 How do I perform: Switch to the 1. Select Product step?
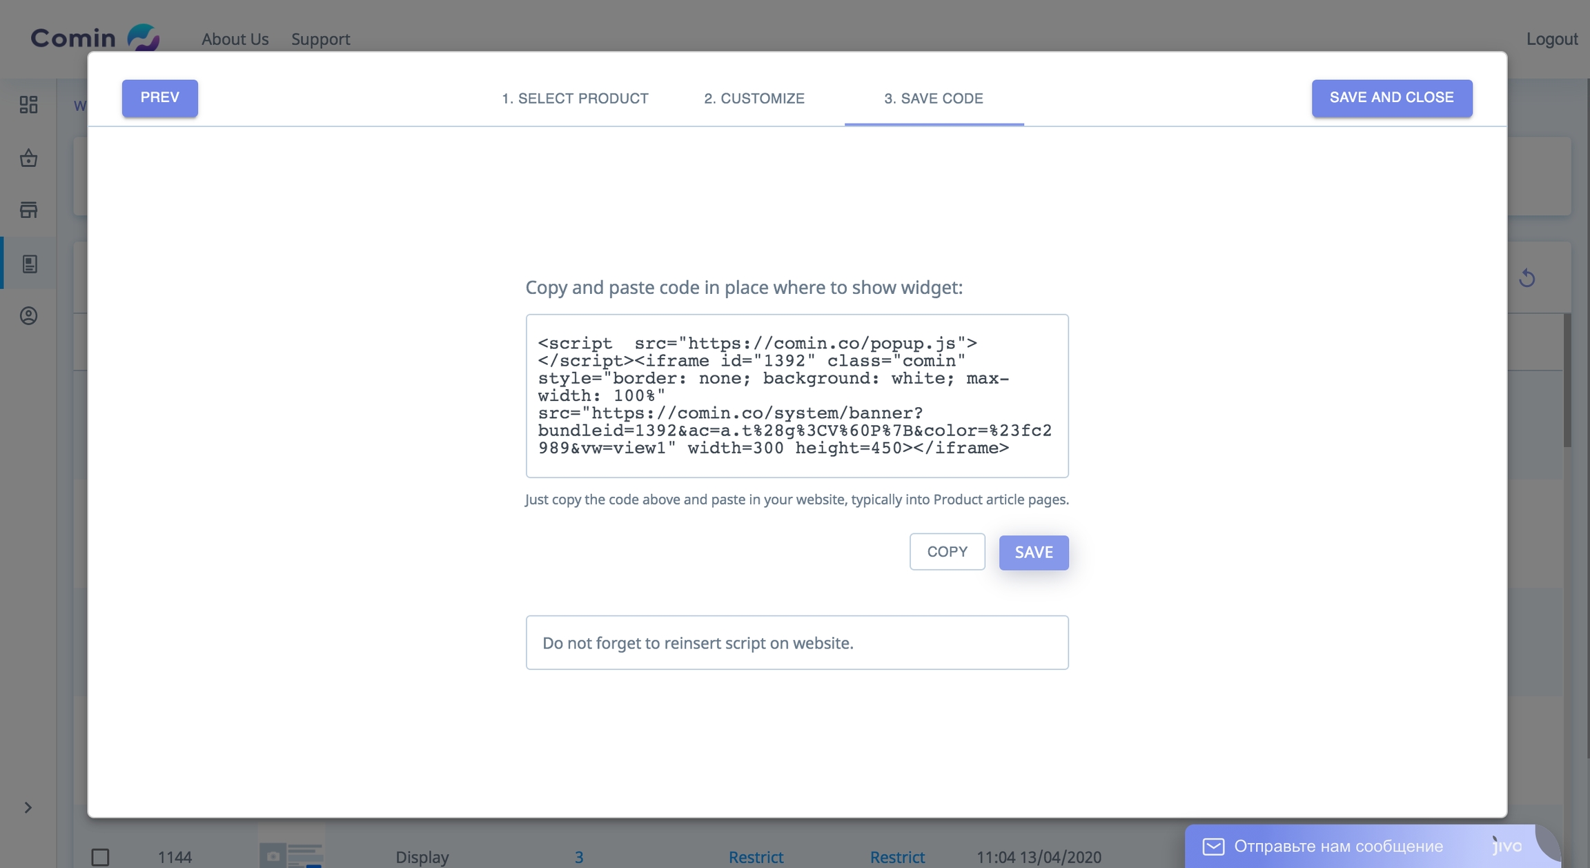pos(575,98)
